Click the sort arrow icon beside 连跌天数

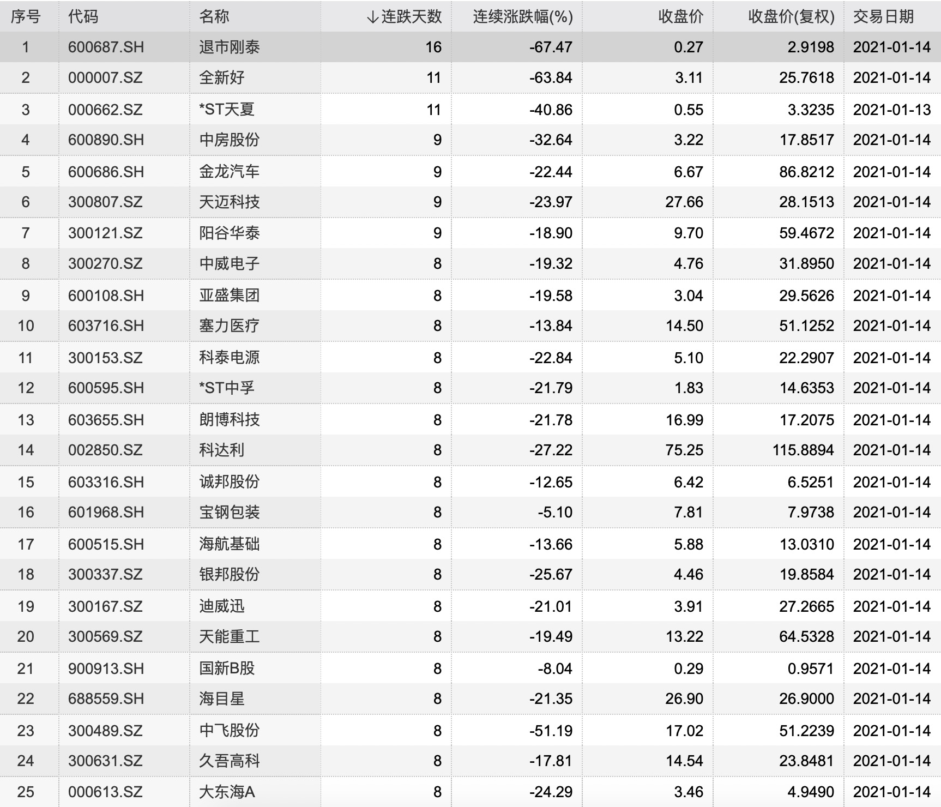[372, 17]
